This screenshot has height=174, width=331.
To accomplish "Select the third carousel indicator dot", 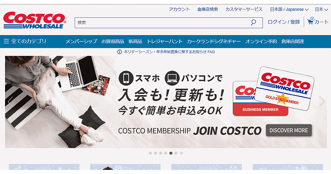I will [161, 153].
